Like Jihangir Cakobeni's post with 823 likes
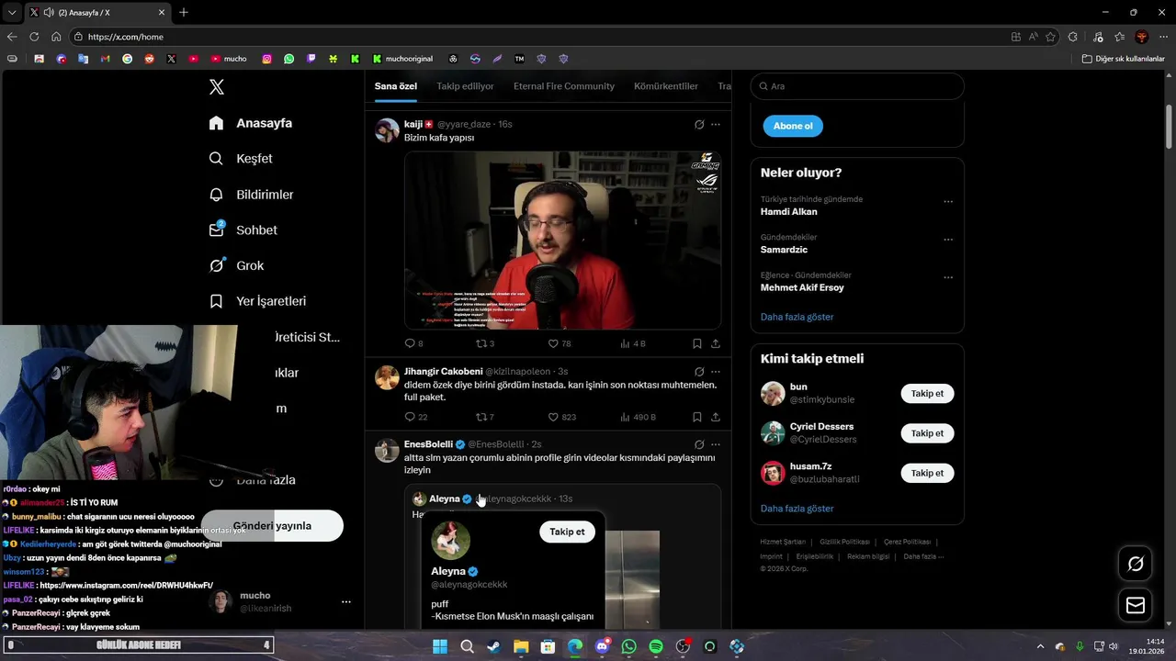This screenshot has height=661, width=1176. tap(561, 417)
